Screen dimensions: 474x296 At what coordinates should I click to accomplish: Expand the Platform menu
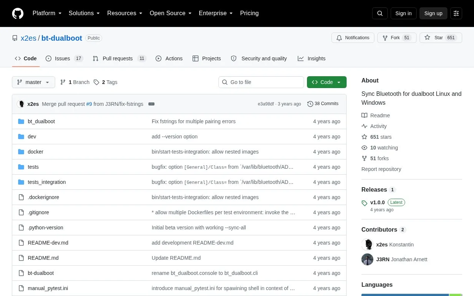coord(47,13)
